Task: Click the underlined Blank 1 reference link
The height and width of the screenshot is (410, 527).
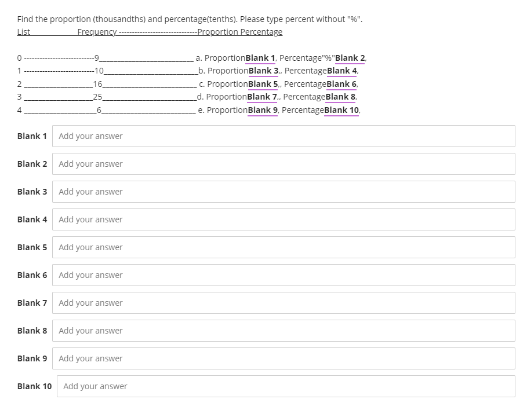Action: click(x=261, y=58)
